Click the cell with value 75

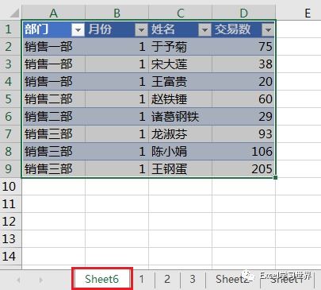coord(243,47)
